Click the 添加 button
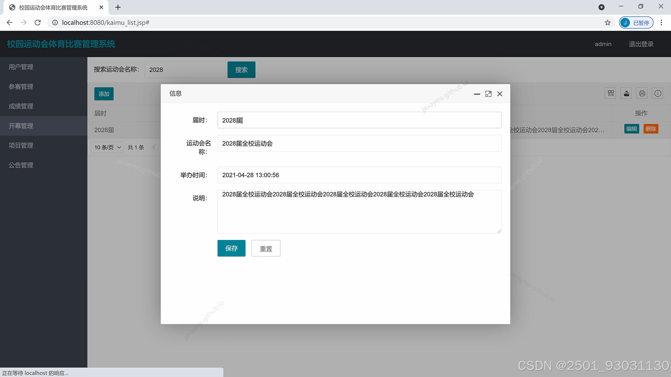This screenshot has width=671, height=377. point(104,94)
